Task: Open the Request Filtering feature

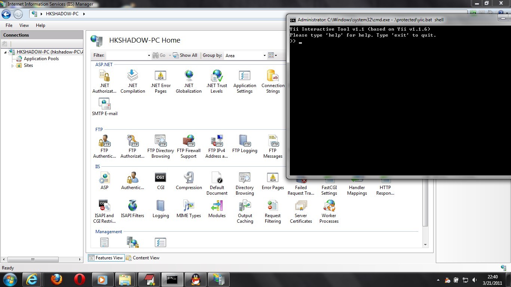Action: 273,212
